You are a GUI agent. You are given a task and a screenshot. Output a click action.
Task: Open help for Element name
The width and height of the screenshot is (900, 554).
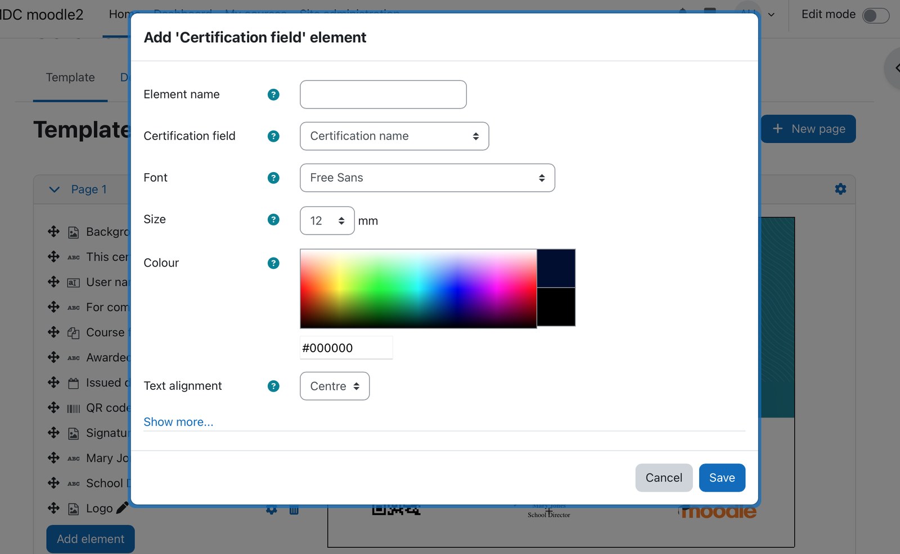coord(273,94)
